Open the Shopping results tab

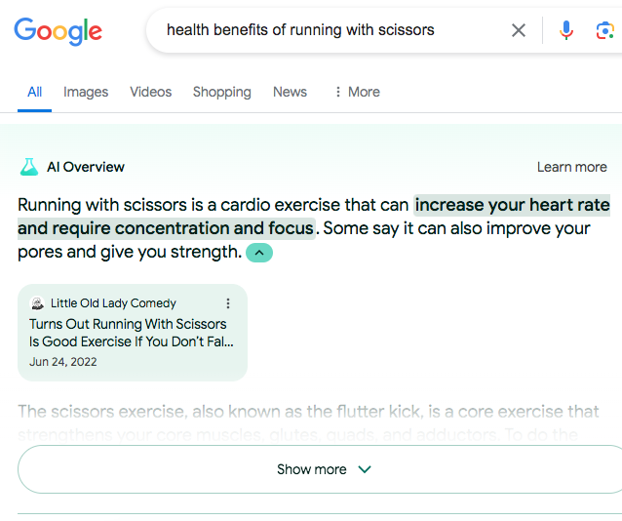point(222,92)
